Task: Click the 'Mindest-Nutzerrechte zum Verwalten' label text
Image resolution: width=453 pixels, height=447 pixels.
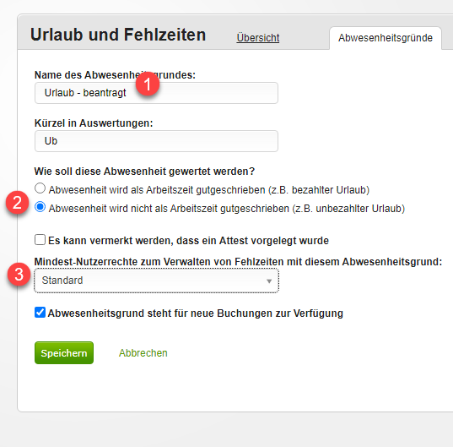Action: [238, 262]
